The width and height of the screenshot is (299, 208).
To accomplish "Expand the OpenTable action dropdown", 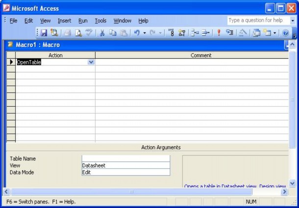I will (91, 62).
